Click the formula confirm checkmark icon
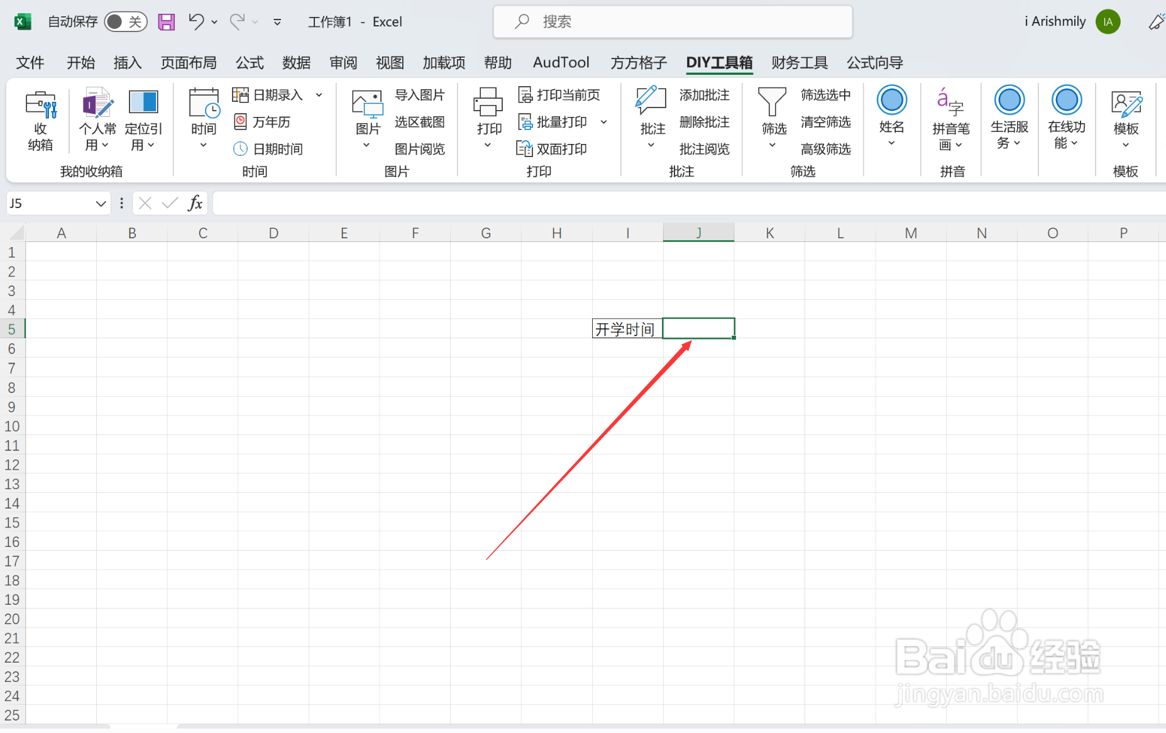1166x733 pixels. click(170, 203)
